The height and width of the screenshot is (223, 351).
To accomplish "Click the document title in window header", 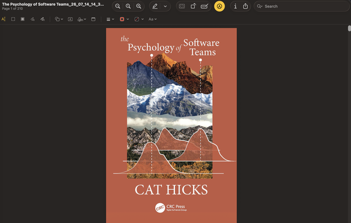I will [53, 4].
